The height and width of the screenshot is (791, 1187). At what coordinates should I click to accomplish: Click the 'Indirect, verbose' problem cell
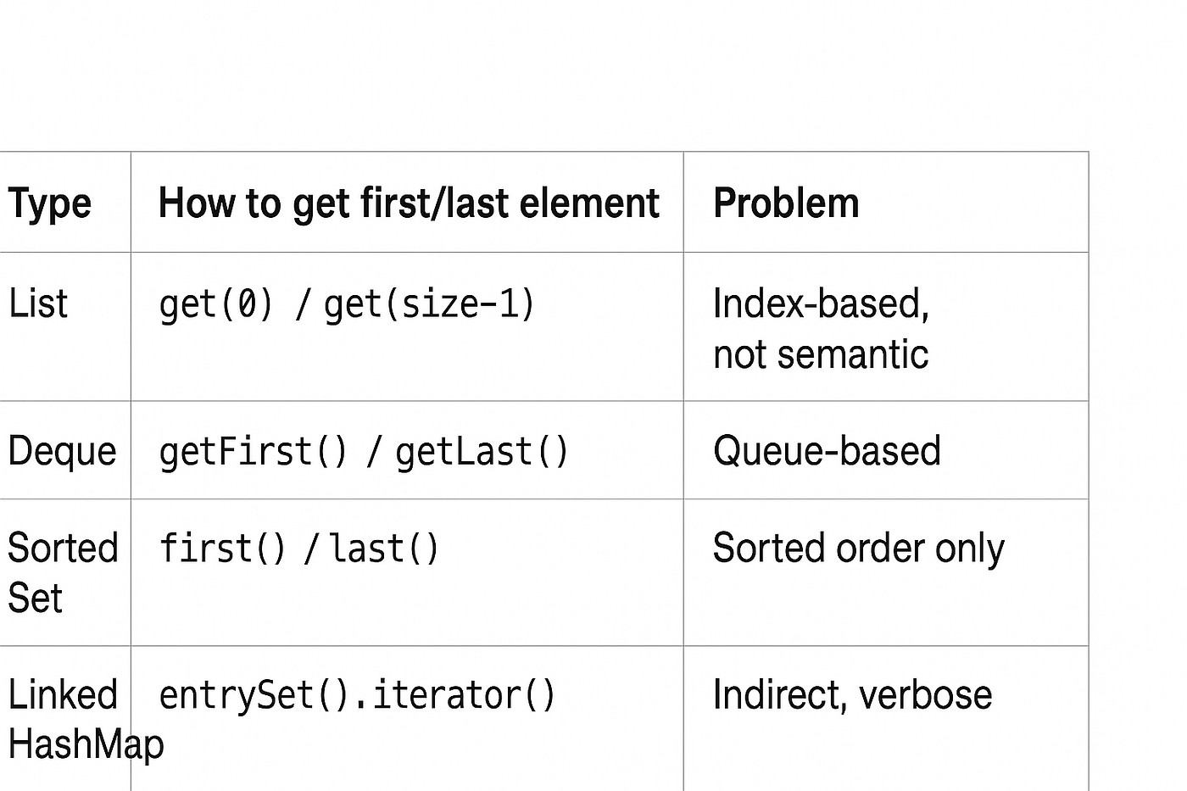851,695
